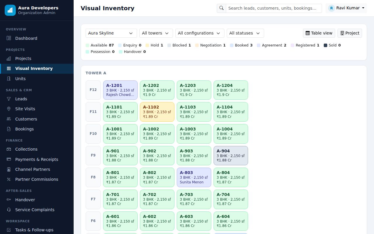374x234 pixels.
Task: Click the TOWER A heading
Action: pos(96,73)
